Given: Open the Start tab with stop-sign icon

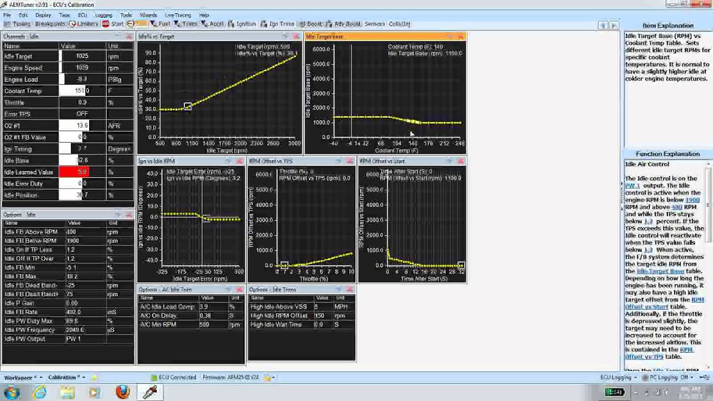Looking at the screenshot, I should pyautogui.click(x=113, y=24).
